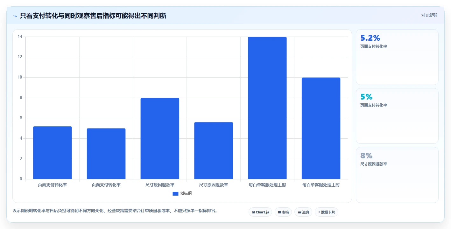Click the 尺寸原因退款率 card label

pos(374,164)
